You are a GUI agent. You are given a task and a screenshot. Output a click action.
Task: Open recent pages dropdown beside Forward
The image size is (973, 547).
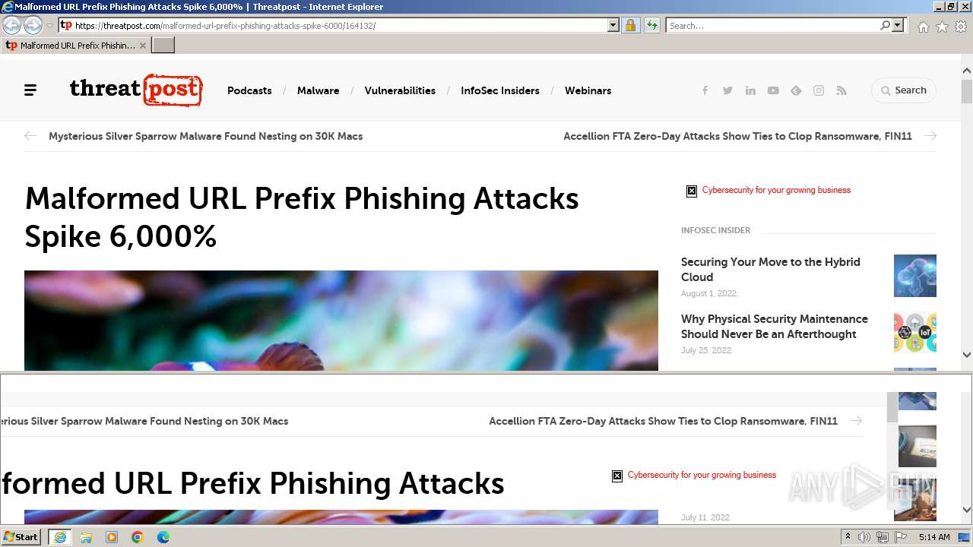pyautogui.click(x=49, y=25)
